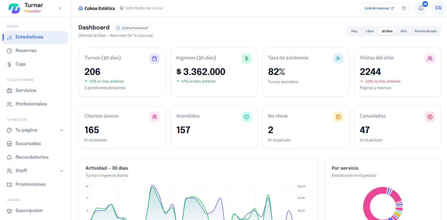Copy the booking link with the copy icon

[x=404, y=8]
